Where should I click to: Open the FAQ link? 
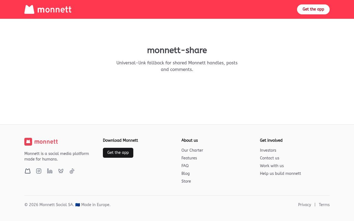click(x=185, y=166)
